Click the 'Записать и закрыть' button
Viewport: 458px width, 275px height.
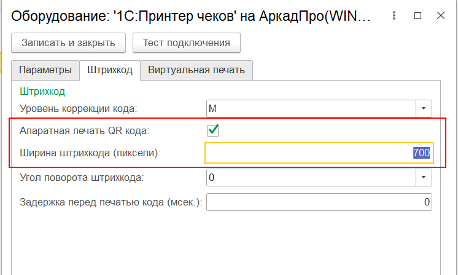pos(68,42)
